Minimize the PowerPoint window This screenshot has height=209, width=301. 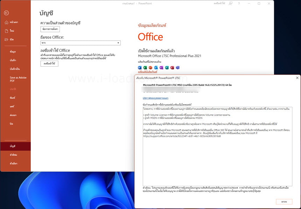pos(249,4)
